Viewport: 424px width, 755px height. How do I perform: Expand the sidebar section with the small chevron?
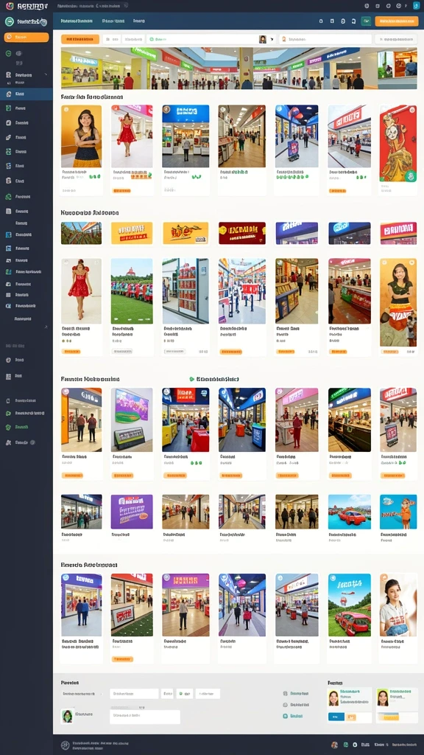click(46, 74)
